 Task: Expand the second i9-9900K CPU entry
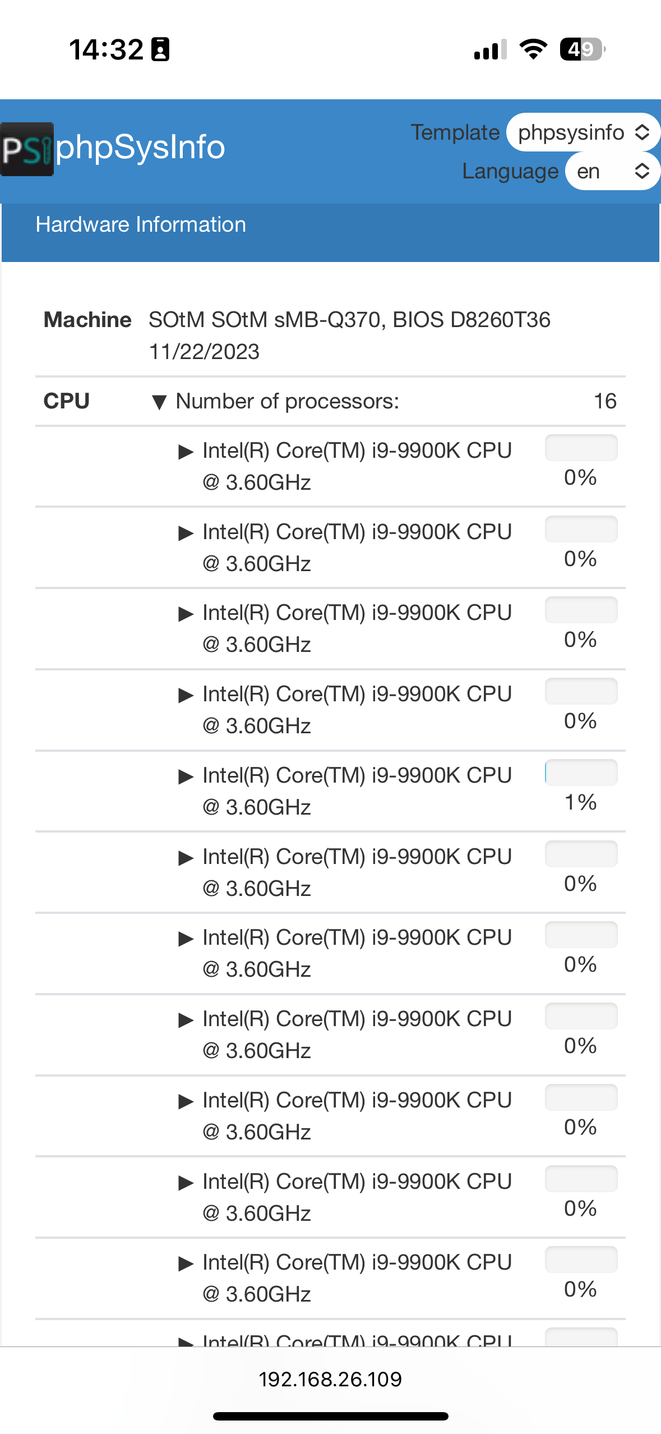(x=186, y=533)
